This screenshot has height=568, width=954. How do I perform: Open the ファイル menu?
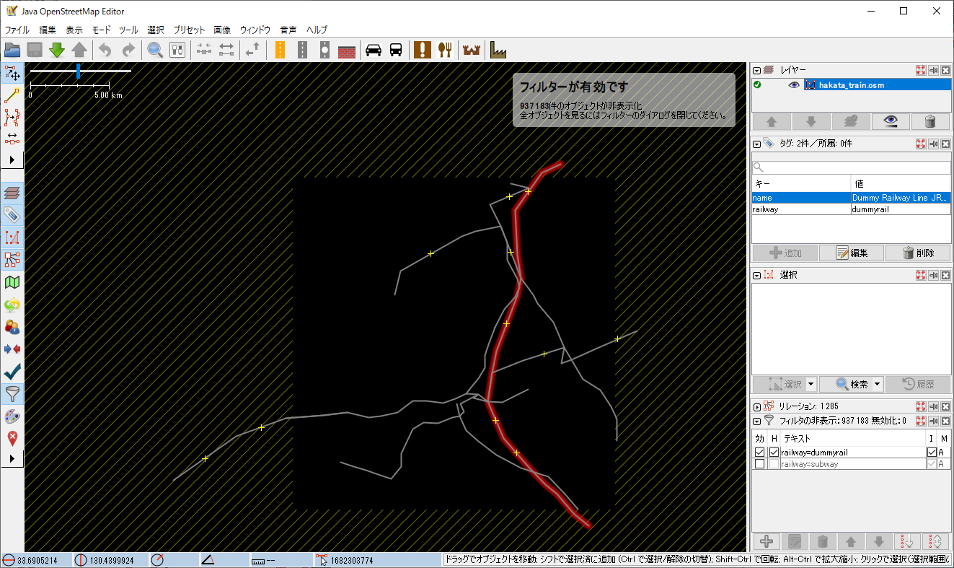(17, 30)
